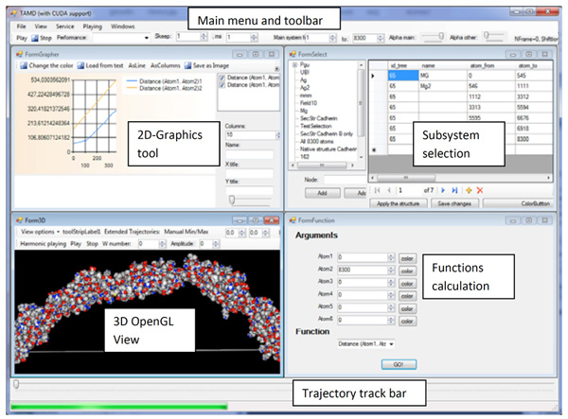
Task: Click Play in the main toolbar
Action: (22, 38)
